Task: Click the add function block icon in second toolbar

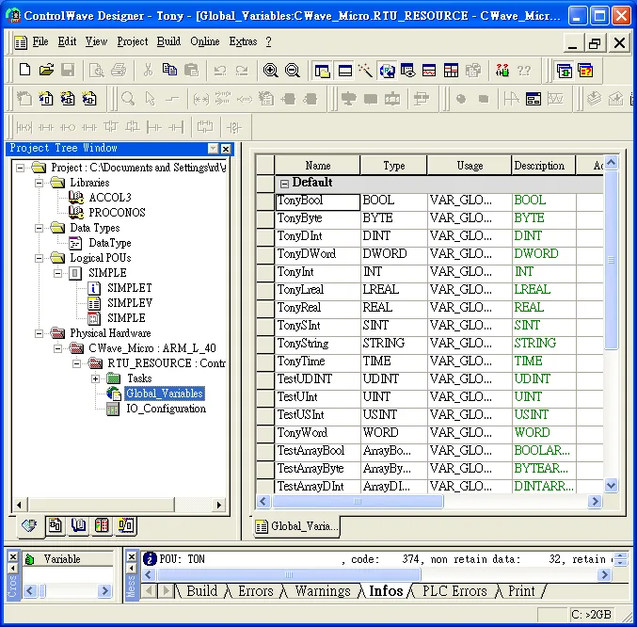Action: (68, 99)
